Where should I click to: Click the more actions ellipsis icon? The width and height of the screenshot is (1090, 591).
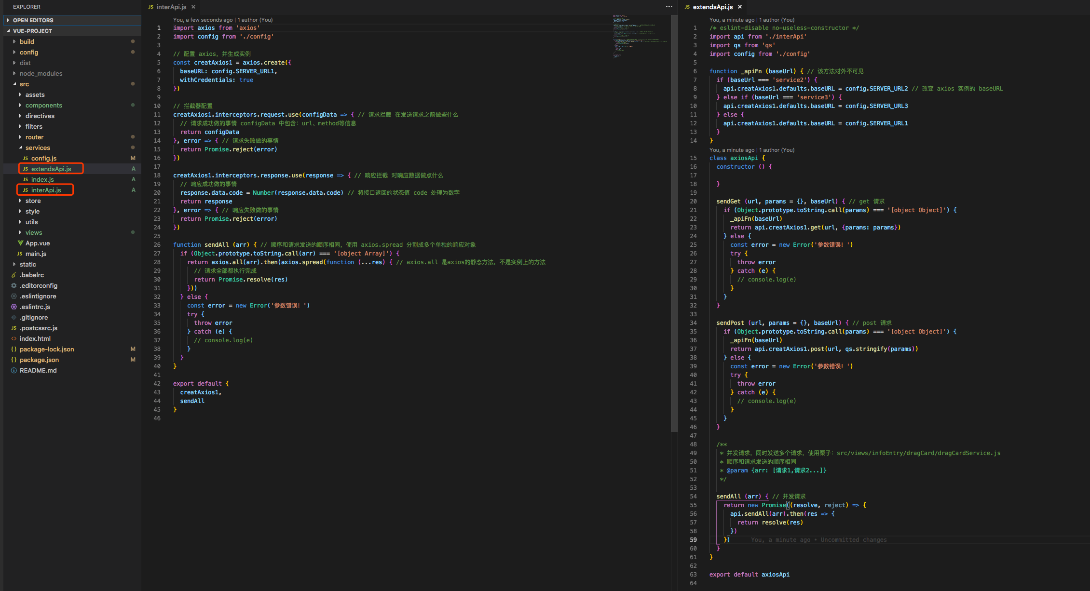pos(669,7)
